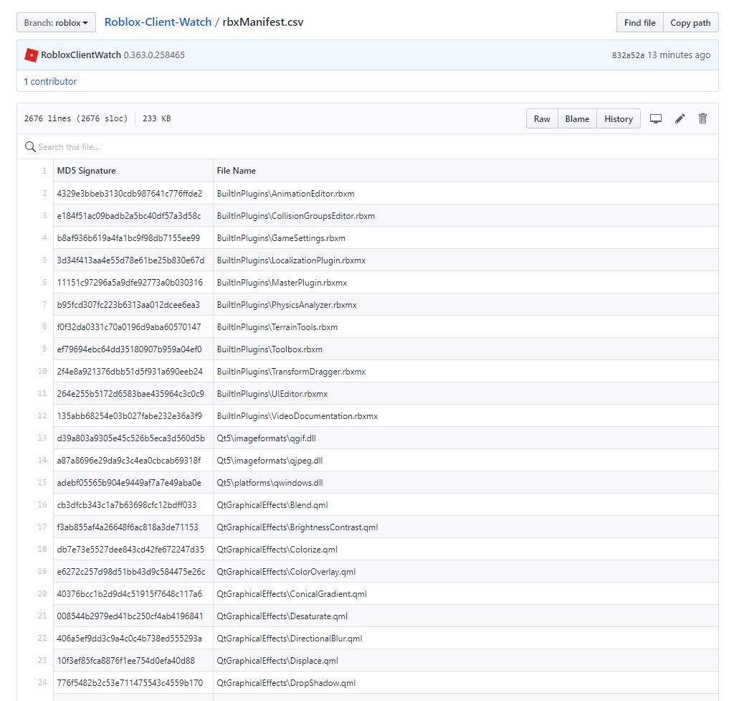The width and height of the screenshot is (739, 701).
Task: Select QtGraphicalEffects\Colorize.qml cell
Action: pos(466,549)
